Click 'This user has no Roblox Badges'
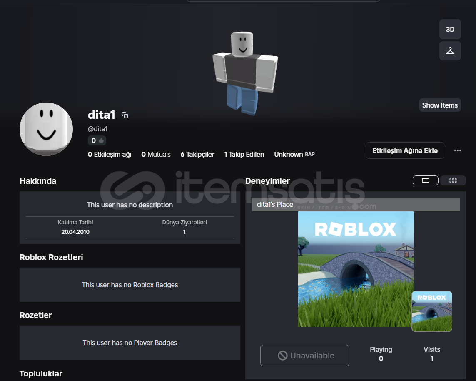Screen dimensions: 476x381 [x=130, y=285]
